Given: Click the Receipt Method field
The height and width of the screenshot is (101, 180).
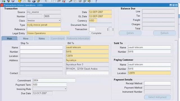Looking at the screenshot, I should [157, 83].
